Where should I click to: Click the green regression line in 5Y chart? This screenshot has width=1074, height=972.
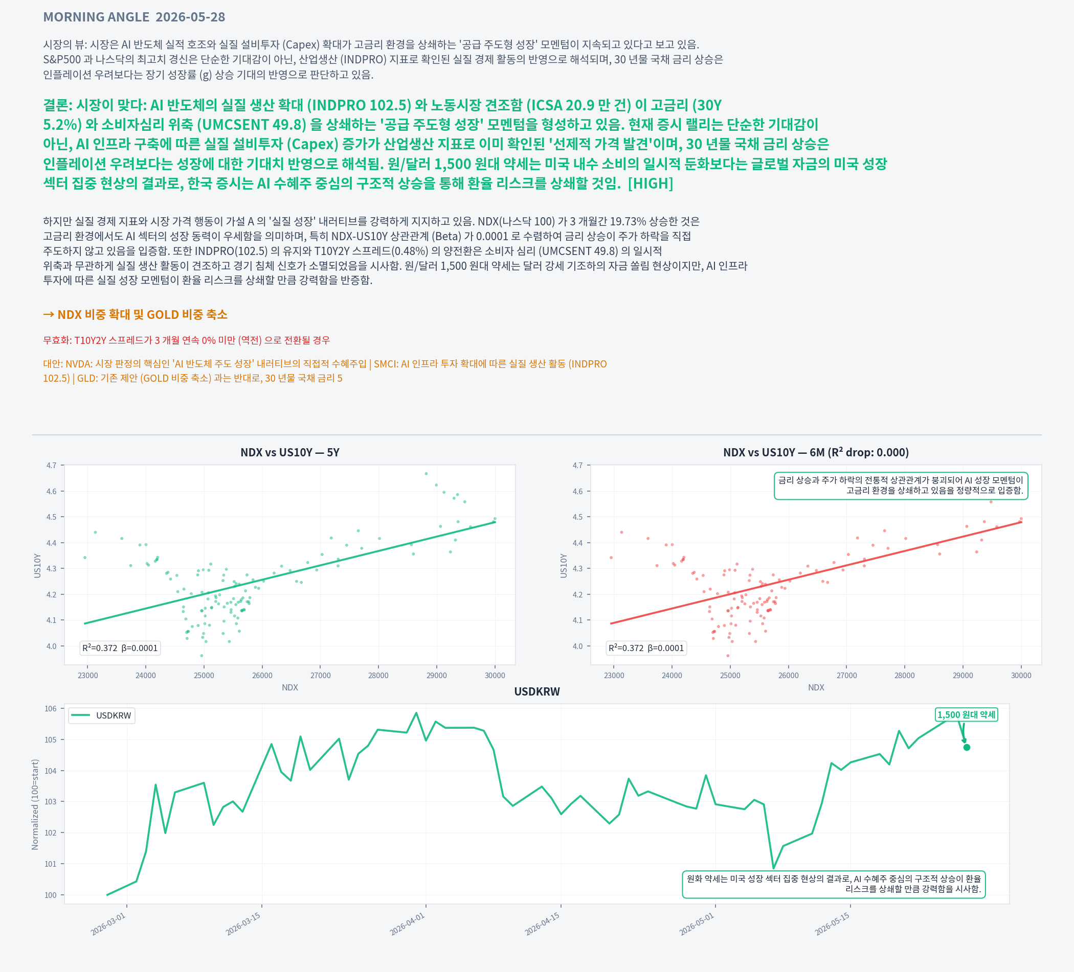[x=290, y=573]
